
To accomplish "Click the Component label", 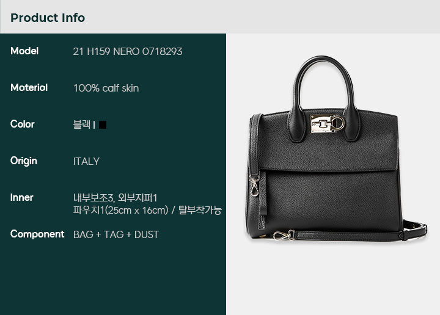I will [37, 234].
